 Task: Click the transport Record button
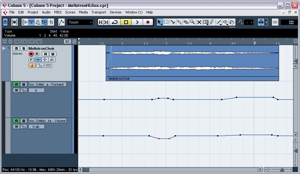[148, 22]
